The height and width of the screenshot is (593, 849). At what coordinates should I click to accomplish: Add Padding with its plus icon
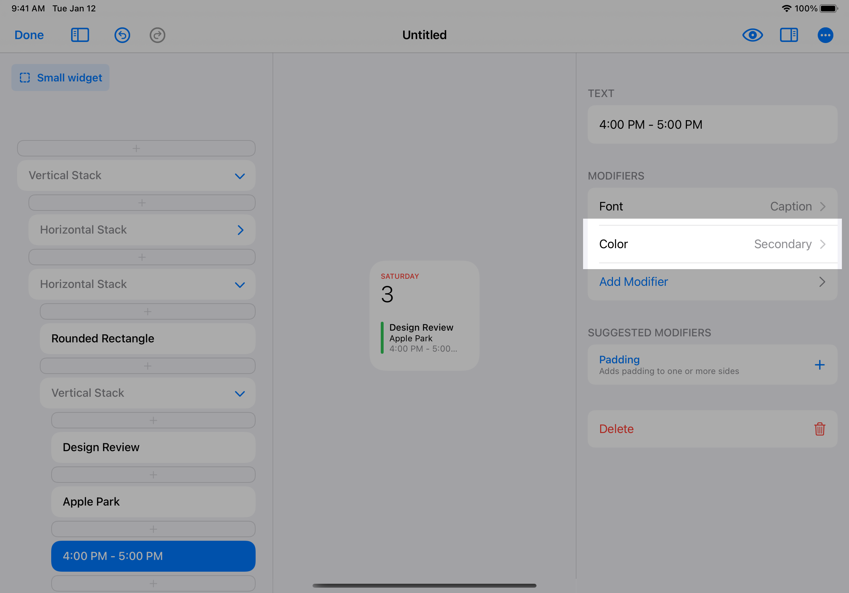coord(819,365)
